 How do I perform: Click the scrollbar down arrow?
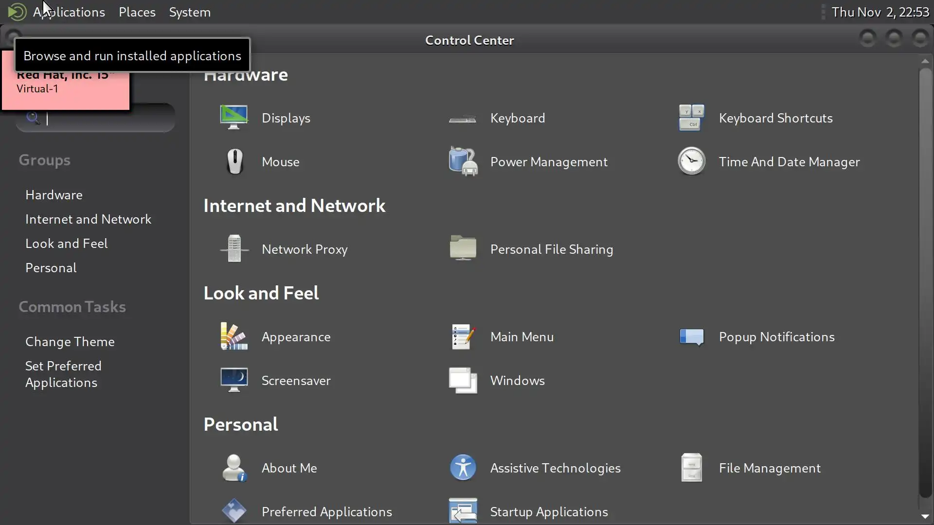coord(925,516)
